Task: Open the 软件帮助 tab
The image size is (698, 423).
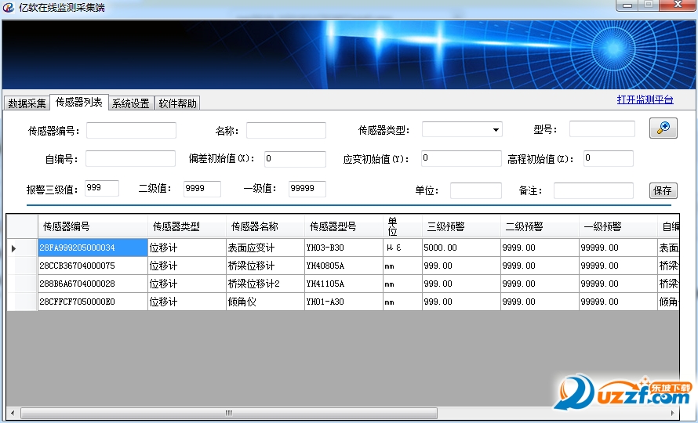Action: 177,103
